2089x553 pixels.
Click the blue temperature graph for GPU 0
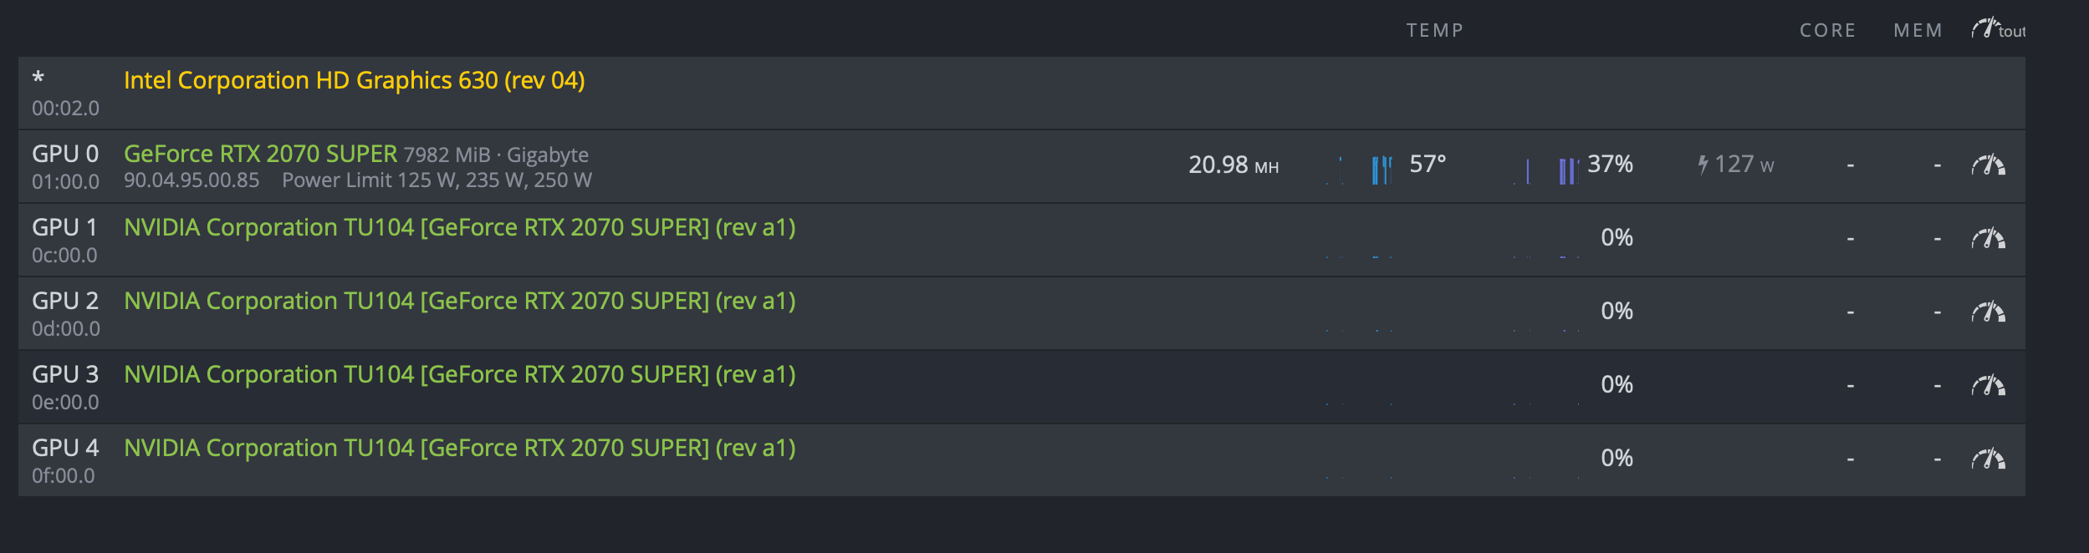(1380, 170)
